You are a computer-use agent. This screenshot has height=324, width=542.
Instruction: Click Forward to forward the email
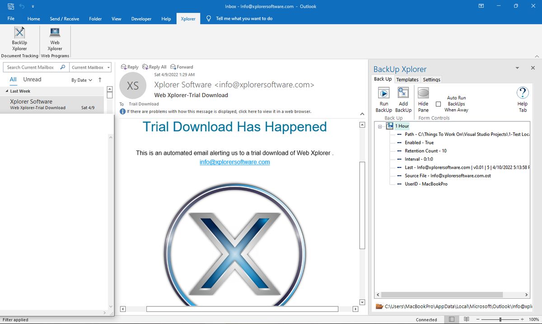point(182,66)
